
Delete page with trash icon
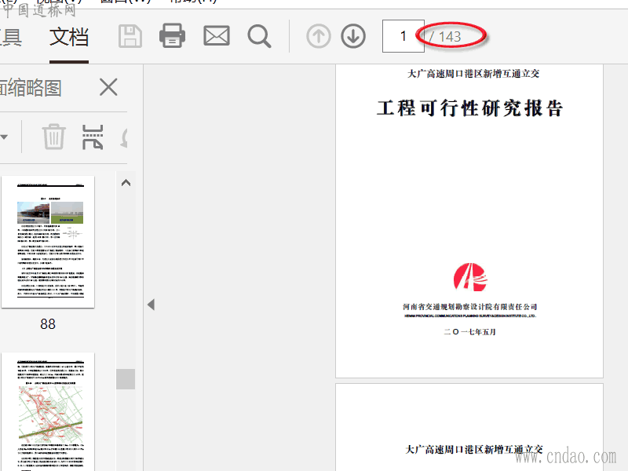click(x=53, y=137)
